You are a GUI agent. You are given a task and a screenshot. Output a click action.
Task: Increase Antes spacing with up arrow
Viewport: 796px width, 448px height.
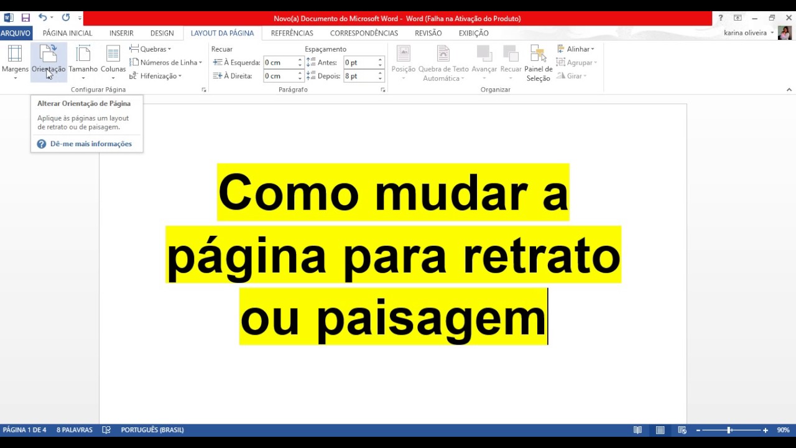[380, 60]
